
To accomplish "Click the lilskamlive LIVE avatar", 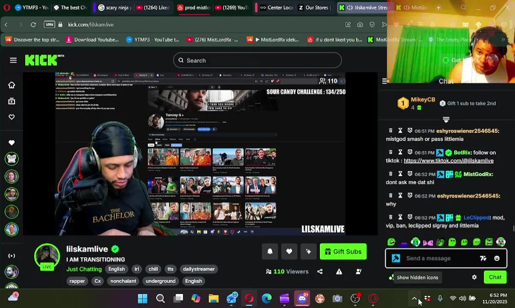I will 47,257.
